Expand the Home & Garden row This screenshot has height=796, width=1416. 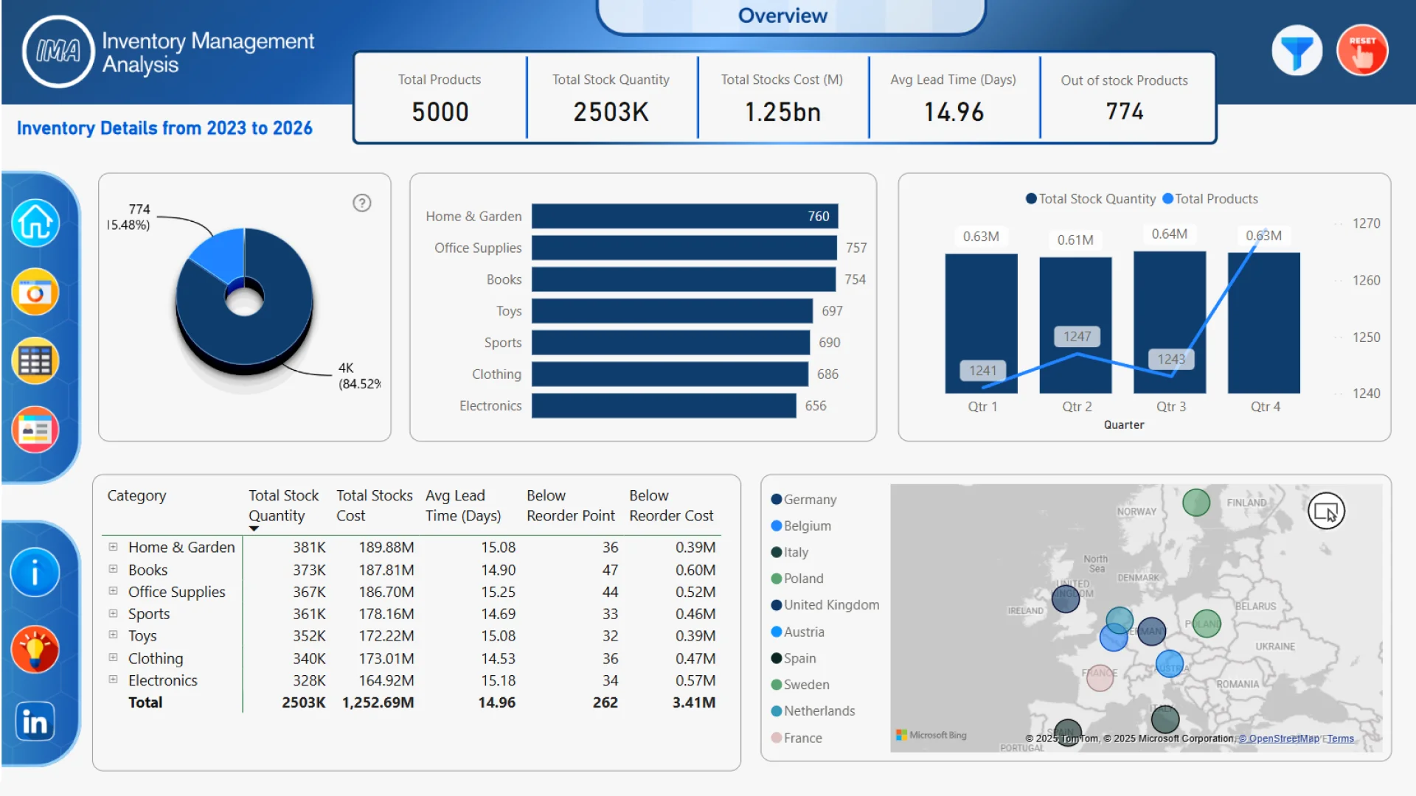click(113, 547)
